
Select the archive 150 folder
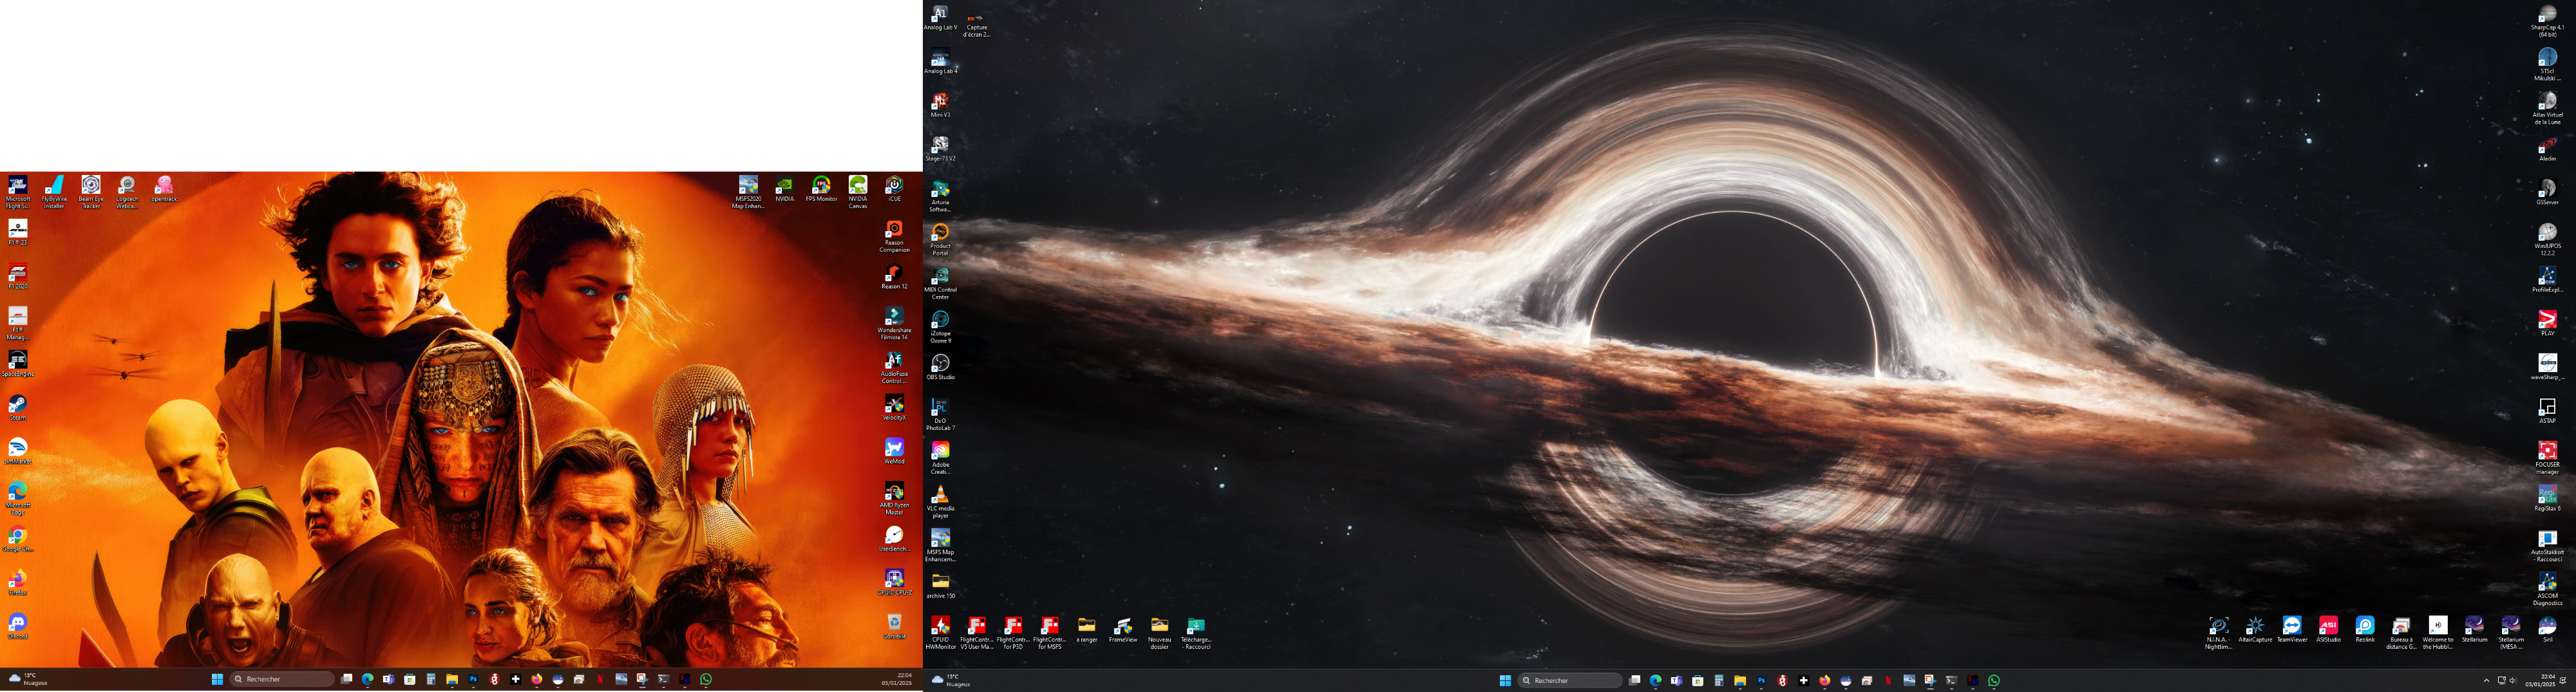940,586
